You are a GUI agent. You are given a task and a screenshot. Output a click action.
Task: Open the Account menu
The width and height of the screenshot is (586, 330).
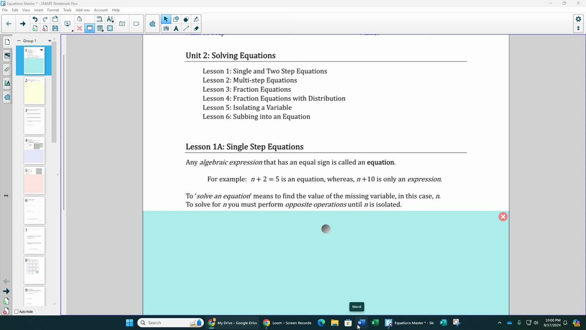coord(101,10)
